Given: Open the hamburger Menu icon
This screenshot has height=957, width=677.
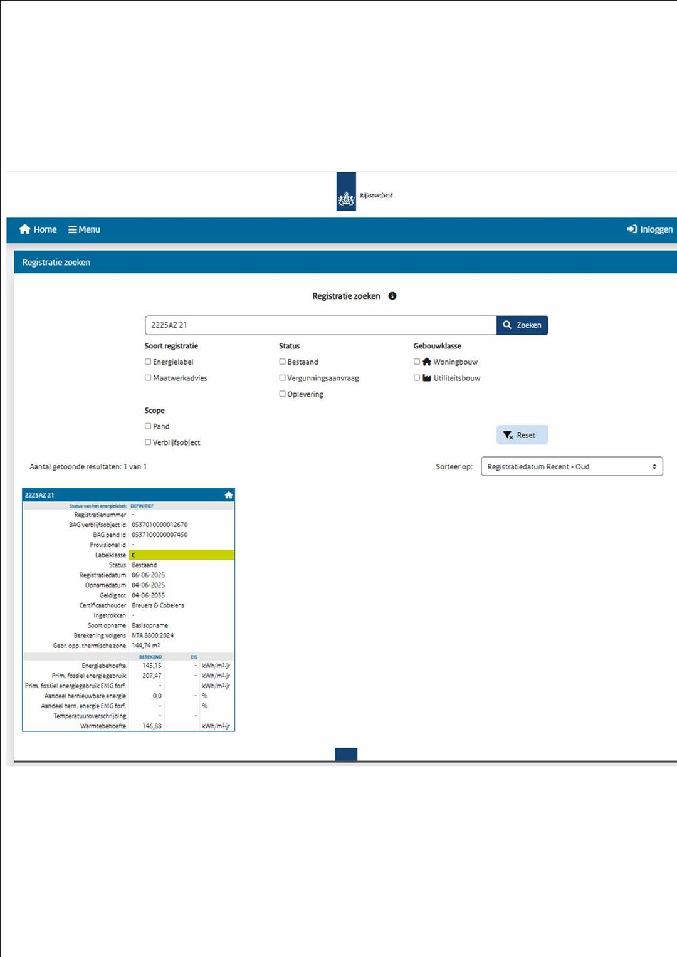Looking at the screenshot, I should tap(73, 229).
